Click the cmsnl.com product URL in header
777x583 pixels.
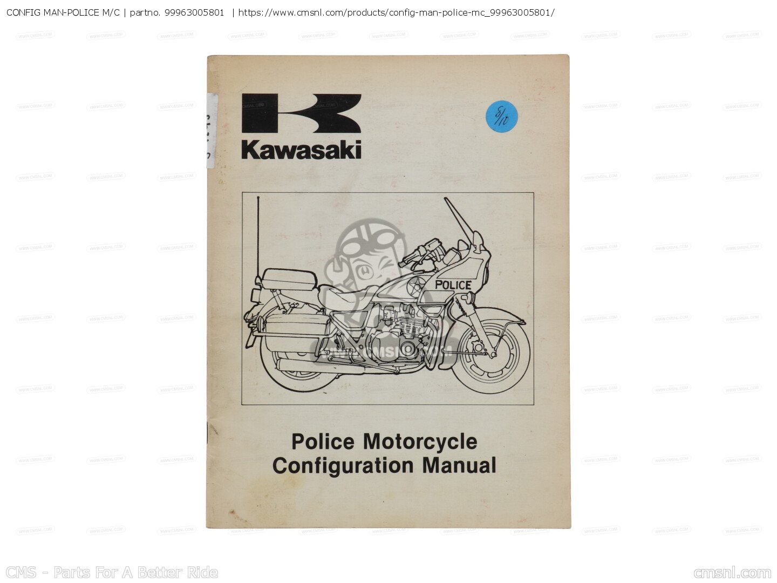pos(396,11)
